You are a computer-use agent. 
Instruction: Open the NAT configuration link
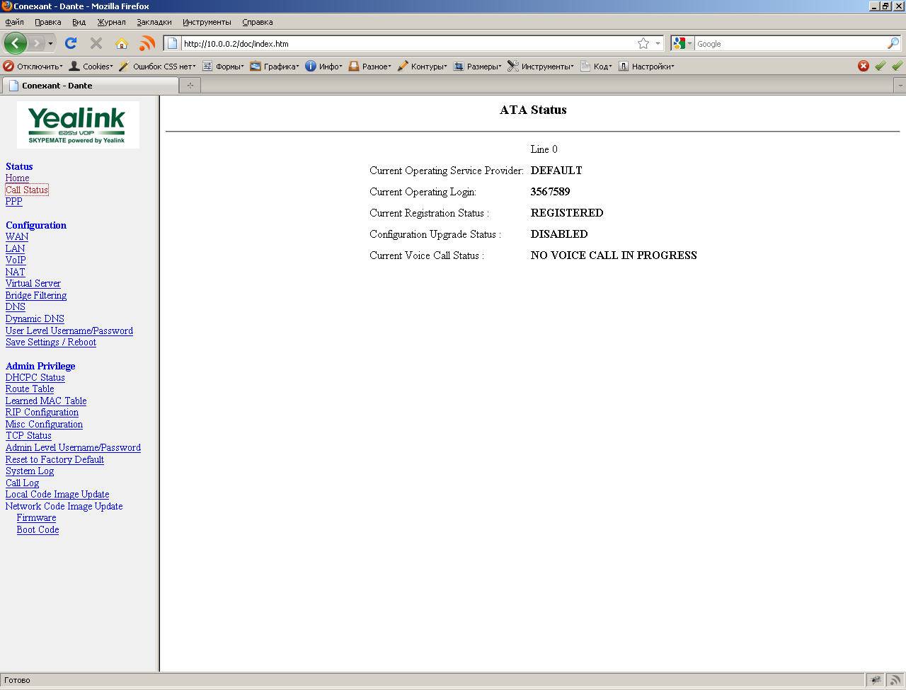coord(16,272)
